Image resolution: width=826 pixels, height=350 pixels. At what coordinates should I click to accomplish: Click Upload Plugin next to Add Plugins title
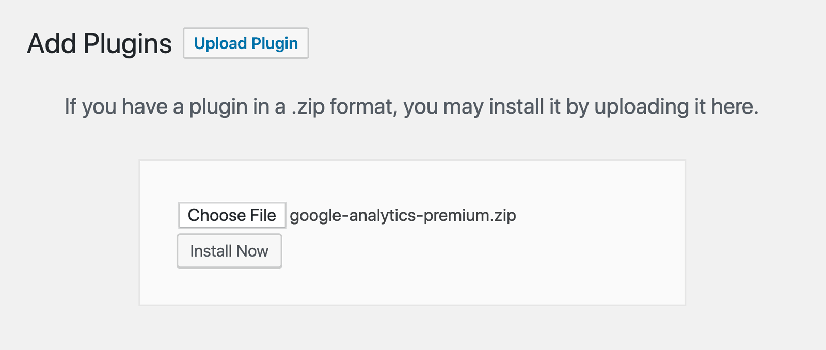[245, 43]
